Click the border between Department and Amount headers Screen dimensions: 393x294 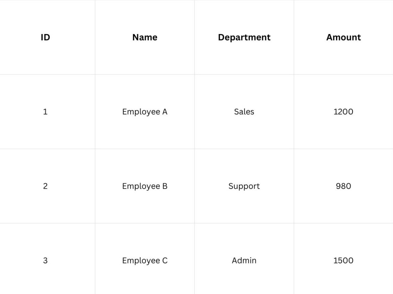pos(294,37)
